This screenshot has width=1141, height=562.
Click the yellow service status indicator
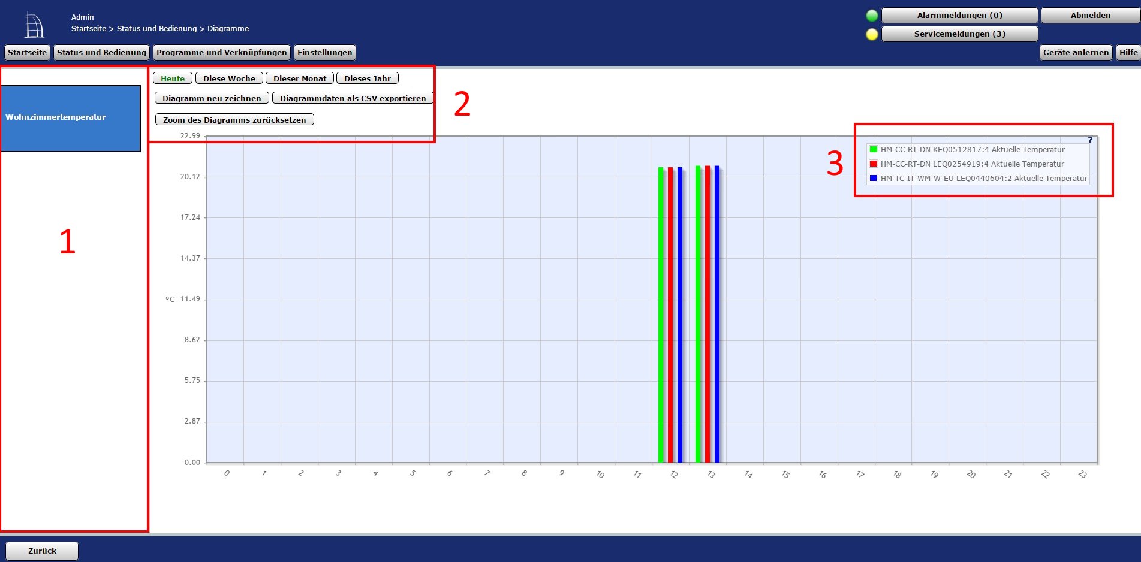872,34
